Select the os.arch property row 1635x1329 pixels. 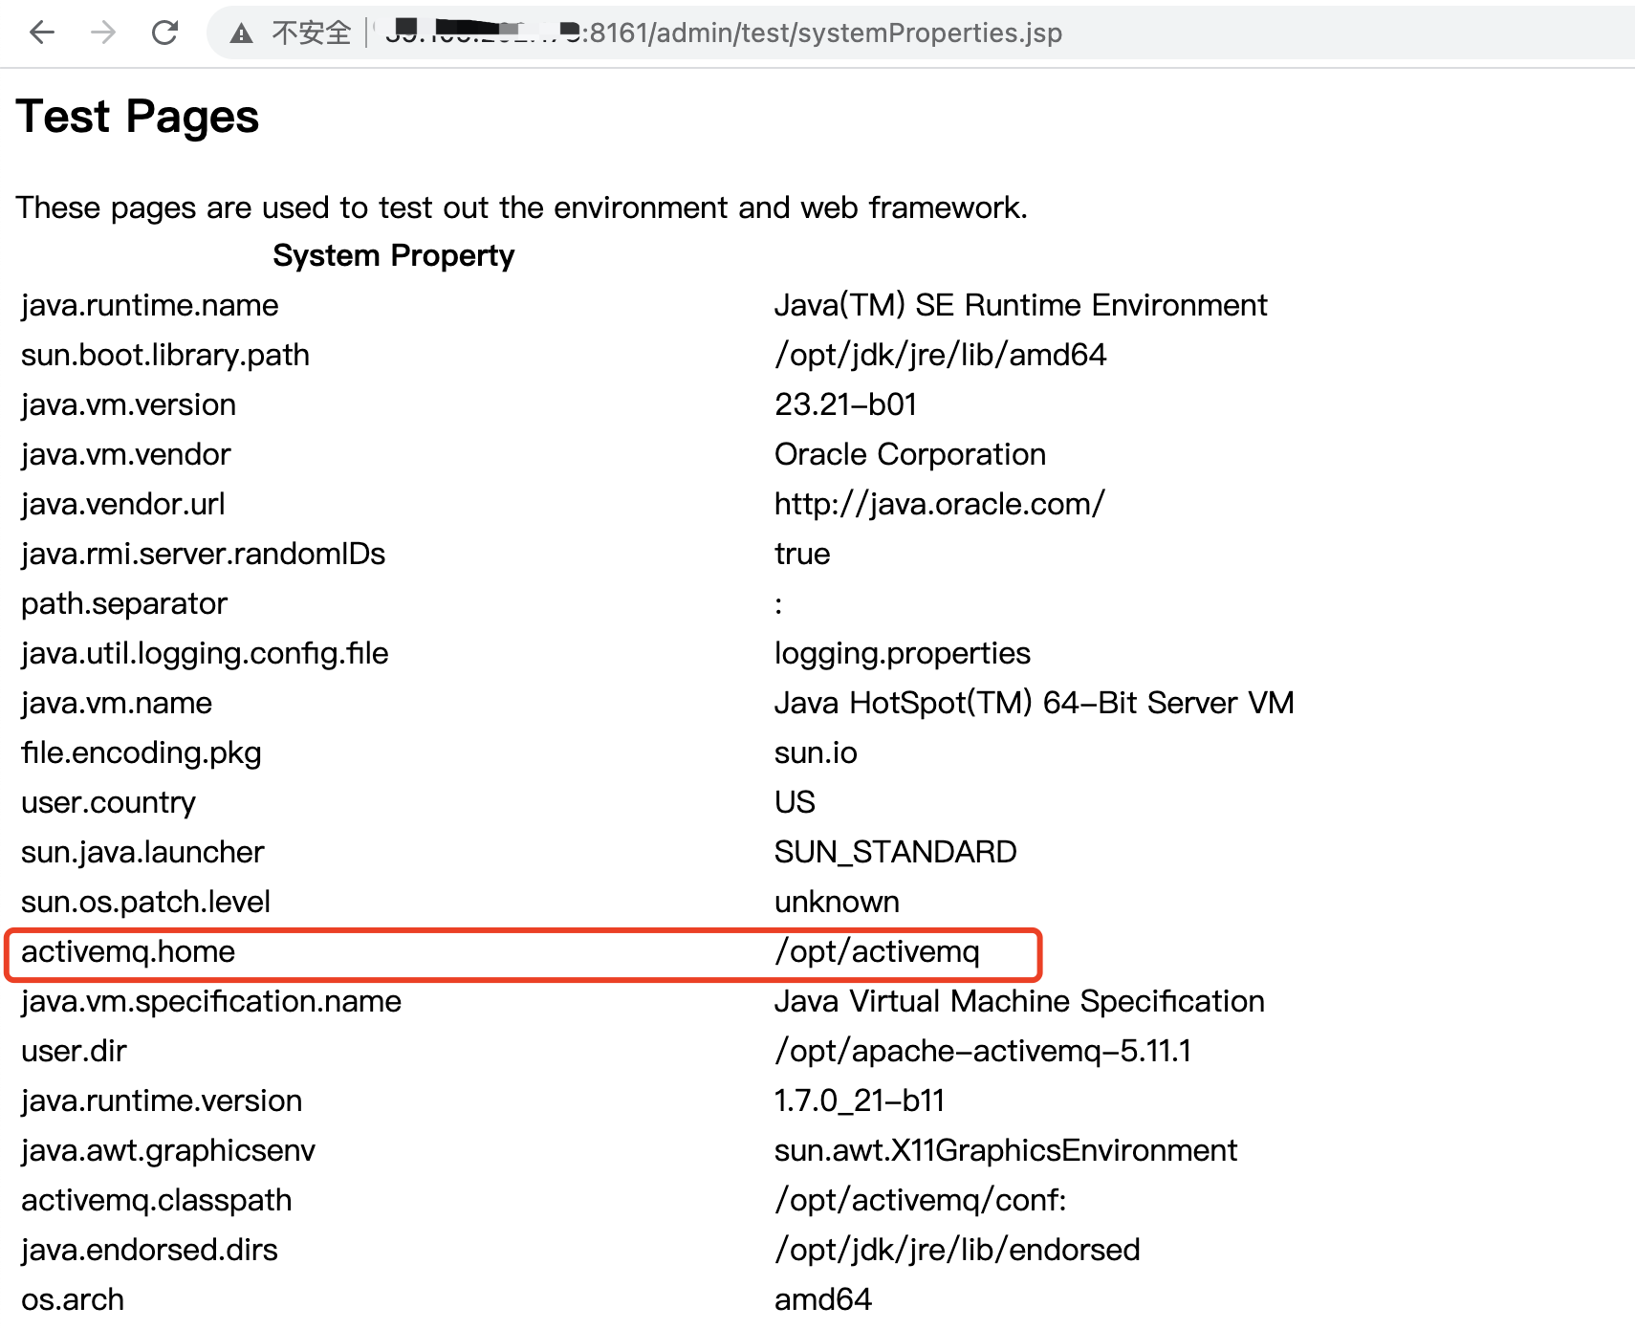pyautogui.click(x=72, y=1299)
